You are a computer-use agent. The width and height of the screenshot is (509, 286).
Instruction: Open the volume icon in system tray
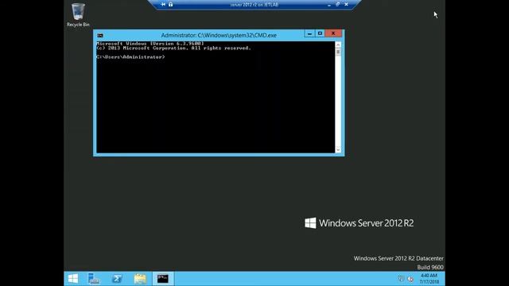tap(410, 279)
